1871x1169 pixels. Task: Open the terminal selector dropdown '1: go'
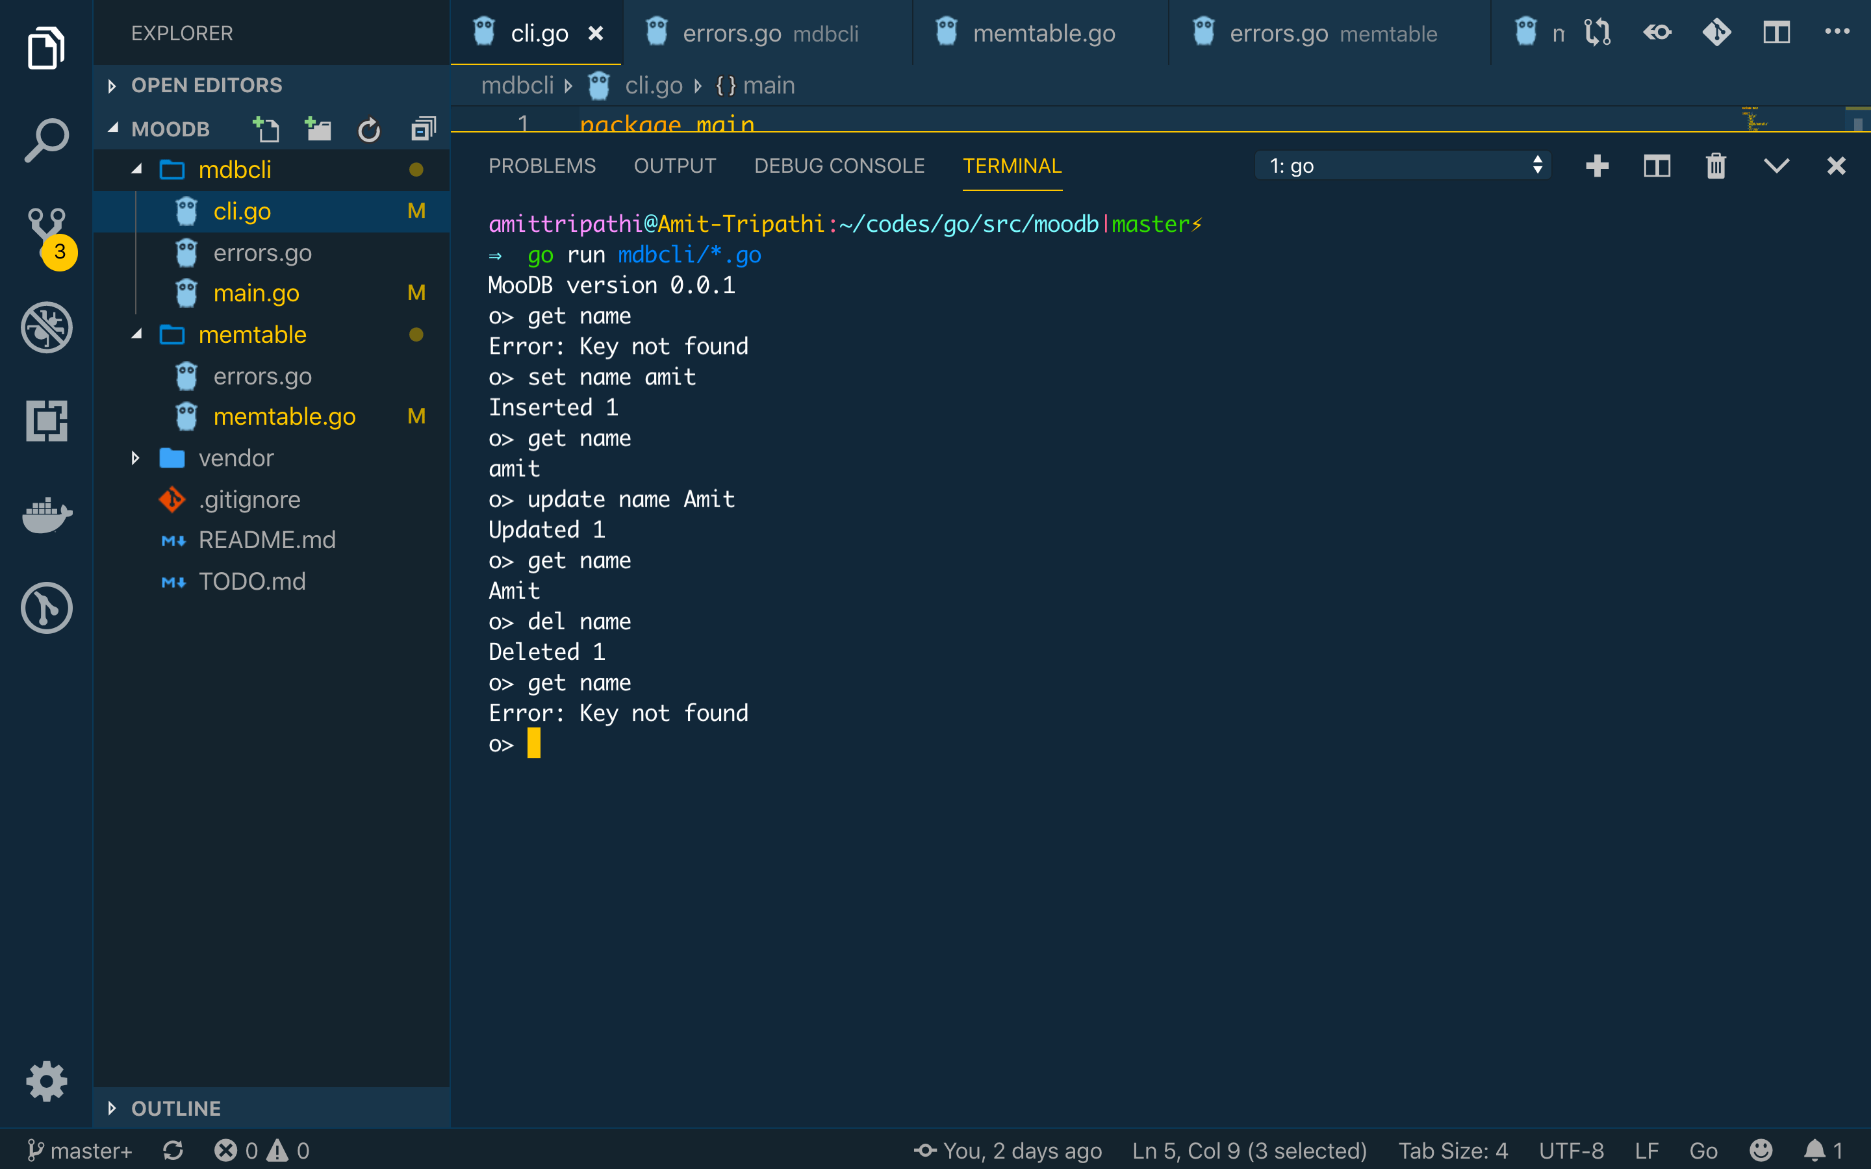click(1403, 166)
